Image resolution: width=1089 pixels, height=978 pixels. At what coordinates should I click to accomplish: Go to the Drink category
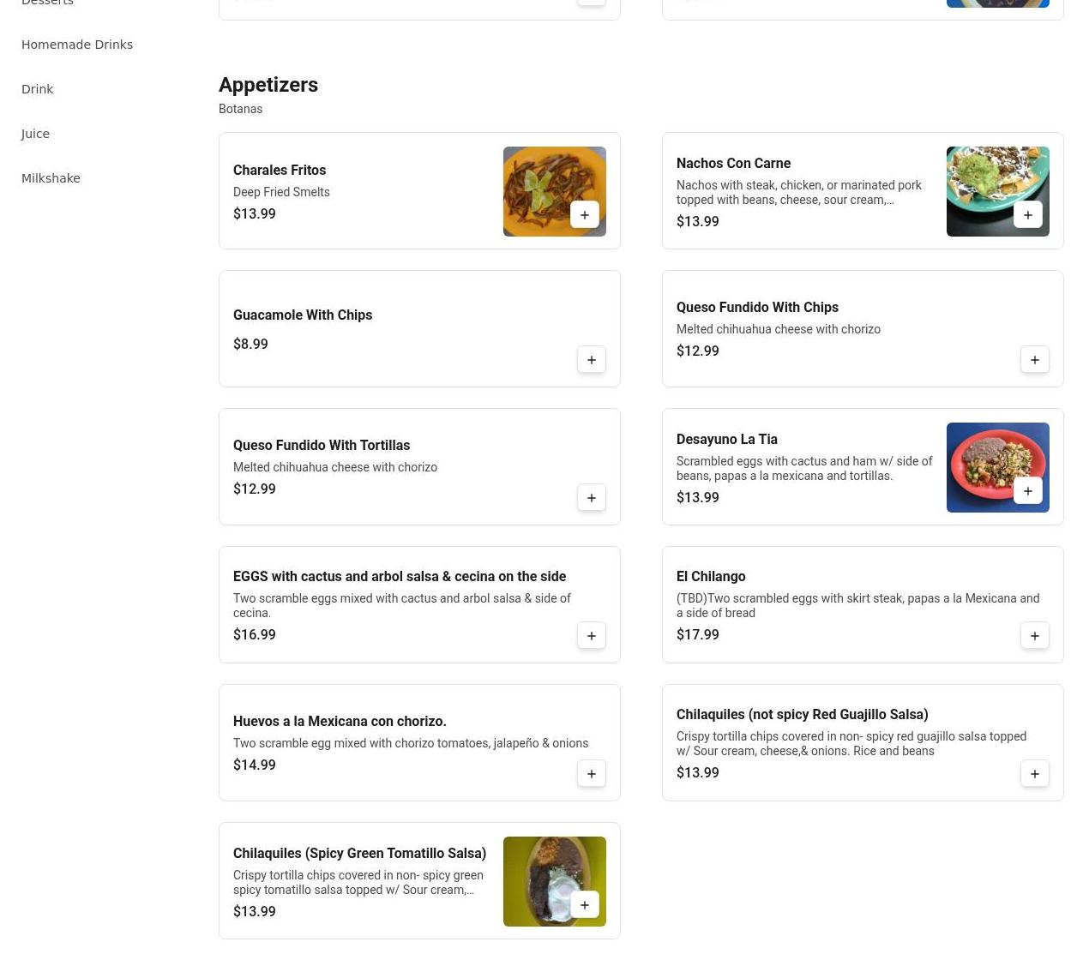(x=38, y=89)
